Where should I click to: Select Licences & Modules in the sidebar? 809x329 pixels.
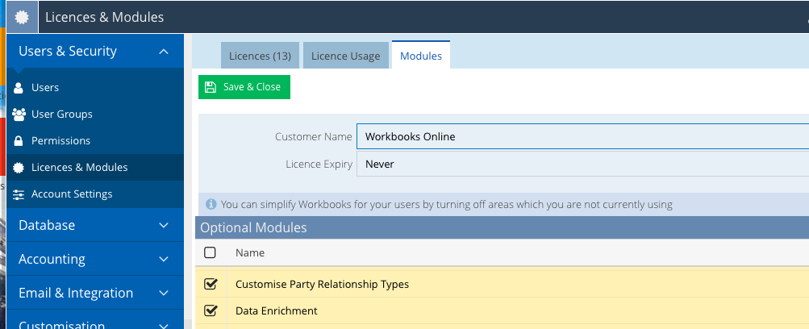click(x=95, y=168)
